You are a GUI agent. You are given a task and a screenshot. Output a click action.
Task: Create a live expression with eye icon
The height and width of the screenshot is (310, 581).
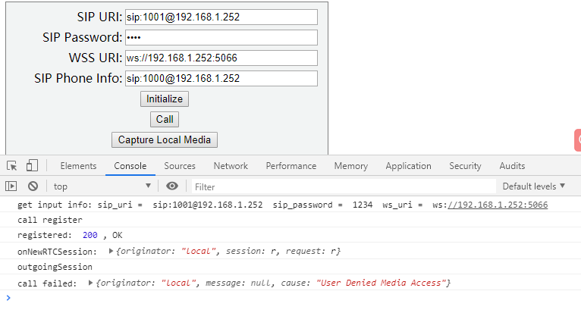172,186
